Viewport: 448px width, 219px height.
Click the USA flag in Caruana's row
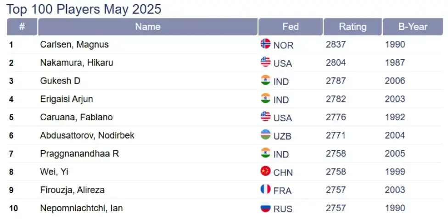click(265, 116)
